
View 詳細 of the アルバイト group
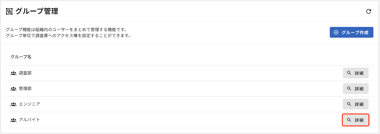(x=355, y=120)
